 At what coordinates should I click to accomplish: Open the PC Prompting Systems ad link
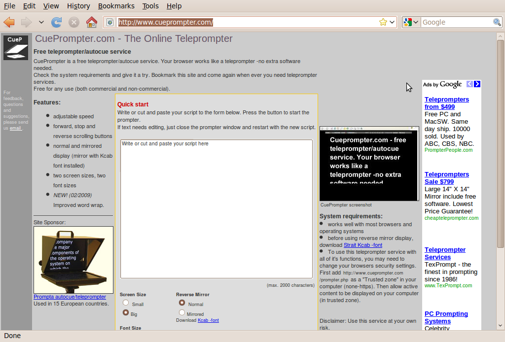(446, 317)
